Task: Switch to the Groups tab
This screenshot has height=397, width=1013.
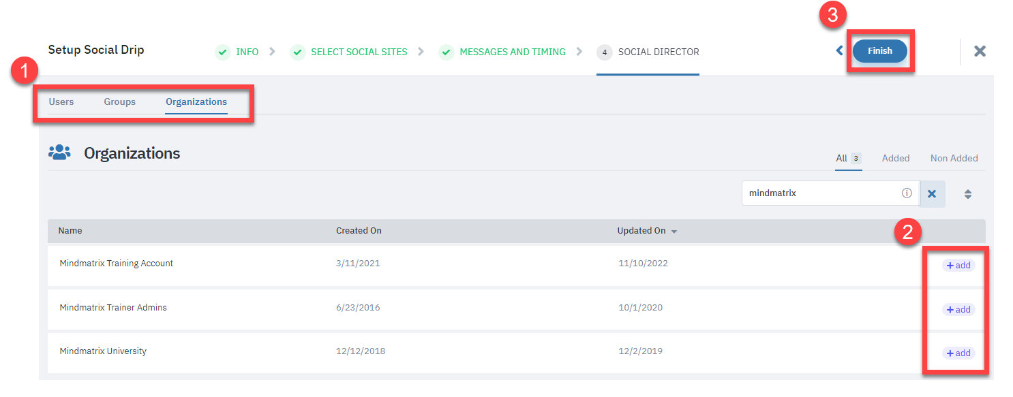Action: click(x=120, y=102)
